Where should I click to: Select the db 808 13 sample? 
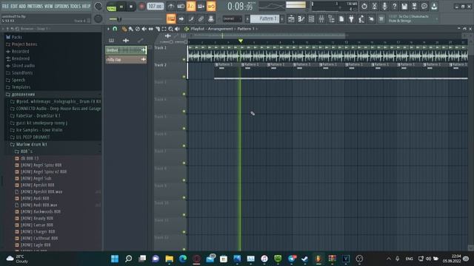(30, 158)
